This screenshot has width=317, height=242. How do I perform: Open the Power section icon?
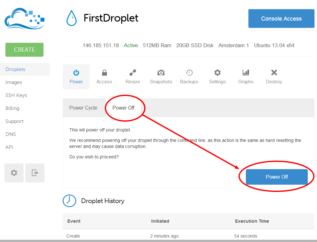coord(76,73)
